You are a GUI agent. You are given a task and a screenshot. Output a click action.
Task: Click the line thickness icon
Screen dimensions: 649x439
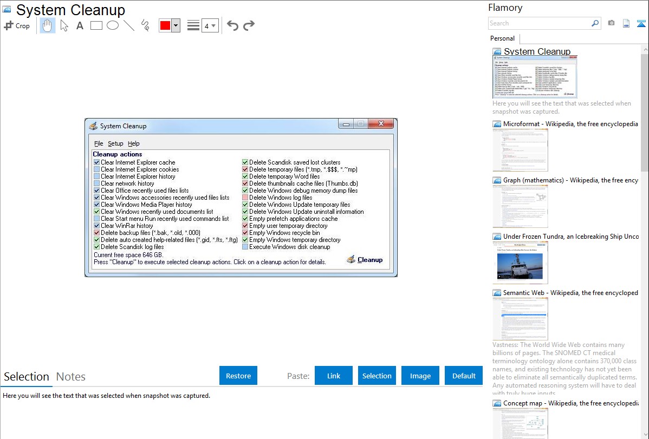pos(193,25)
